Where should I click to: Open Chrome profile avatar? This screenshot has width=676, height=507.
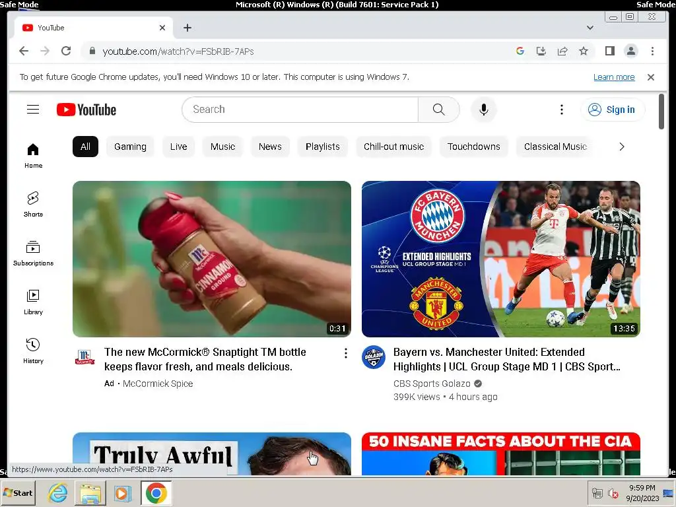tap(630, 51)
